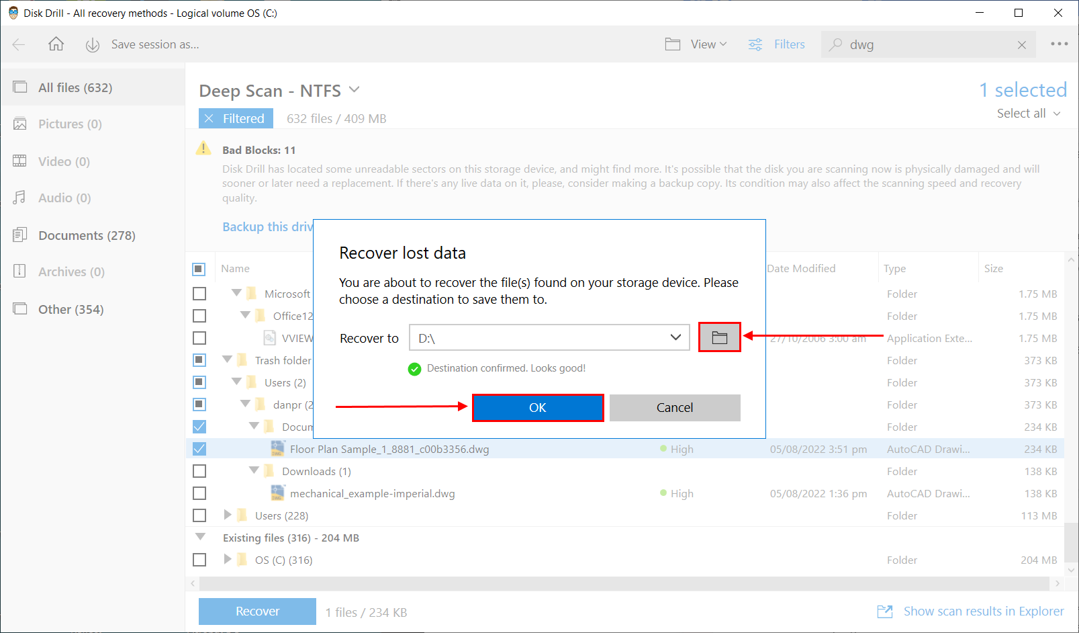Click the Downloads (1) folder icon
The height and width of the screenshot is (633, 1079).
coord(269,471)
